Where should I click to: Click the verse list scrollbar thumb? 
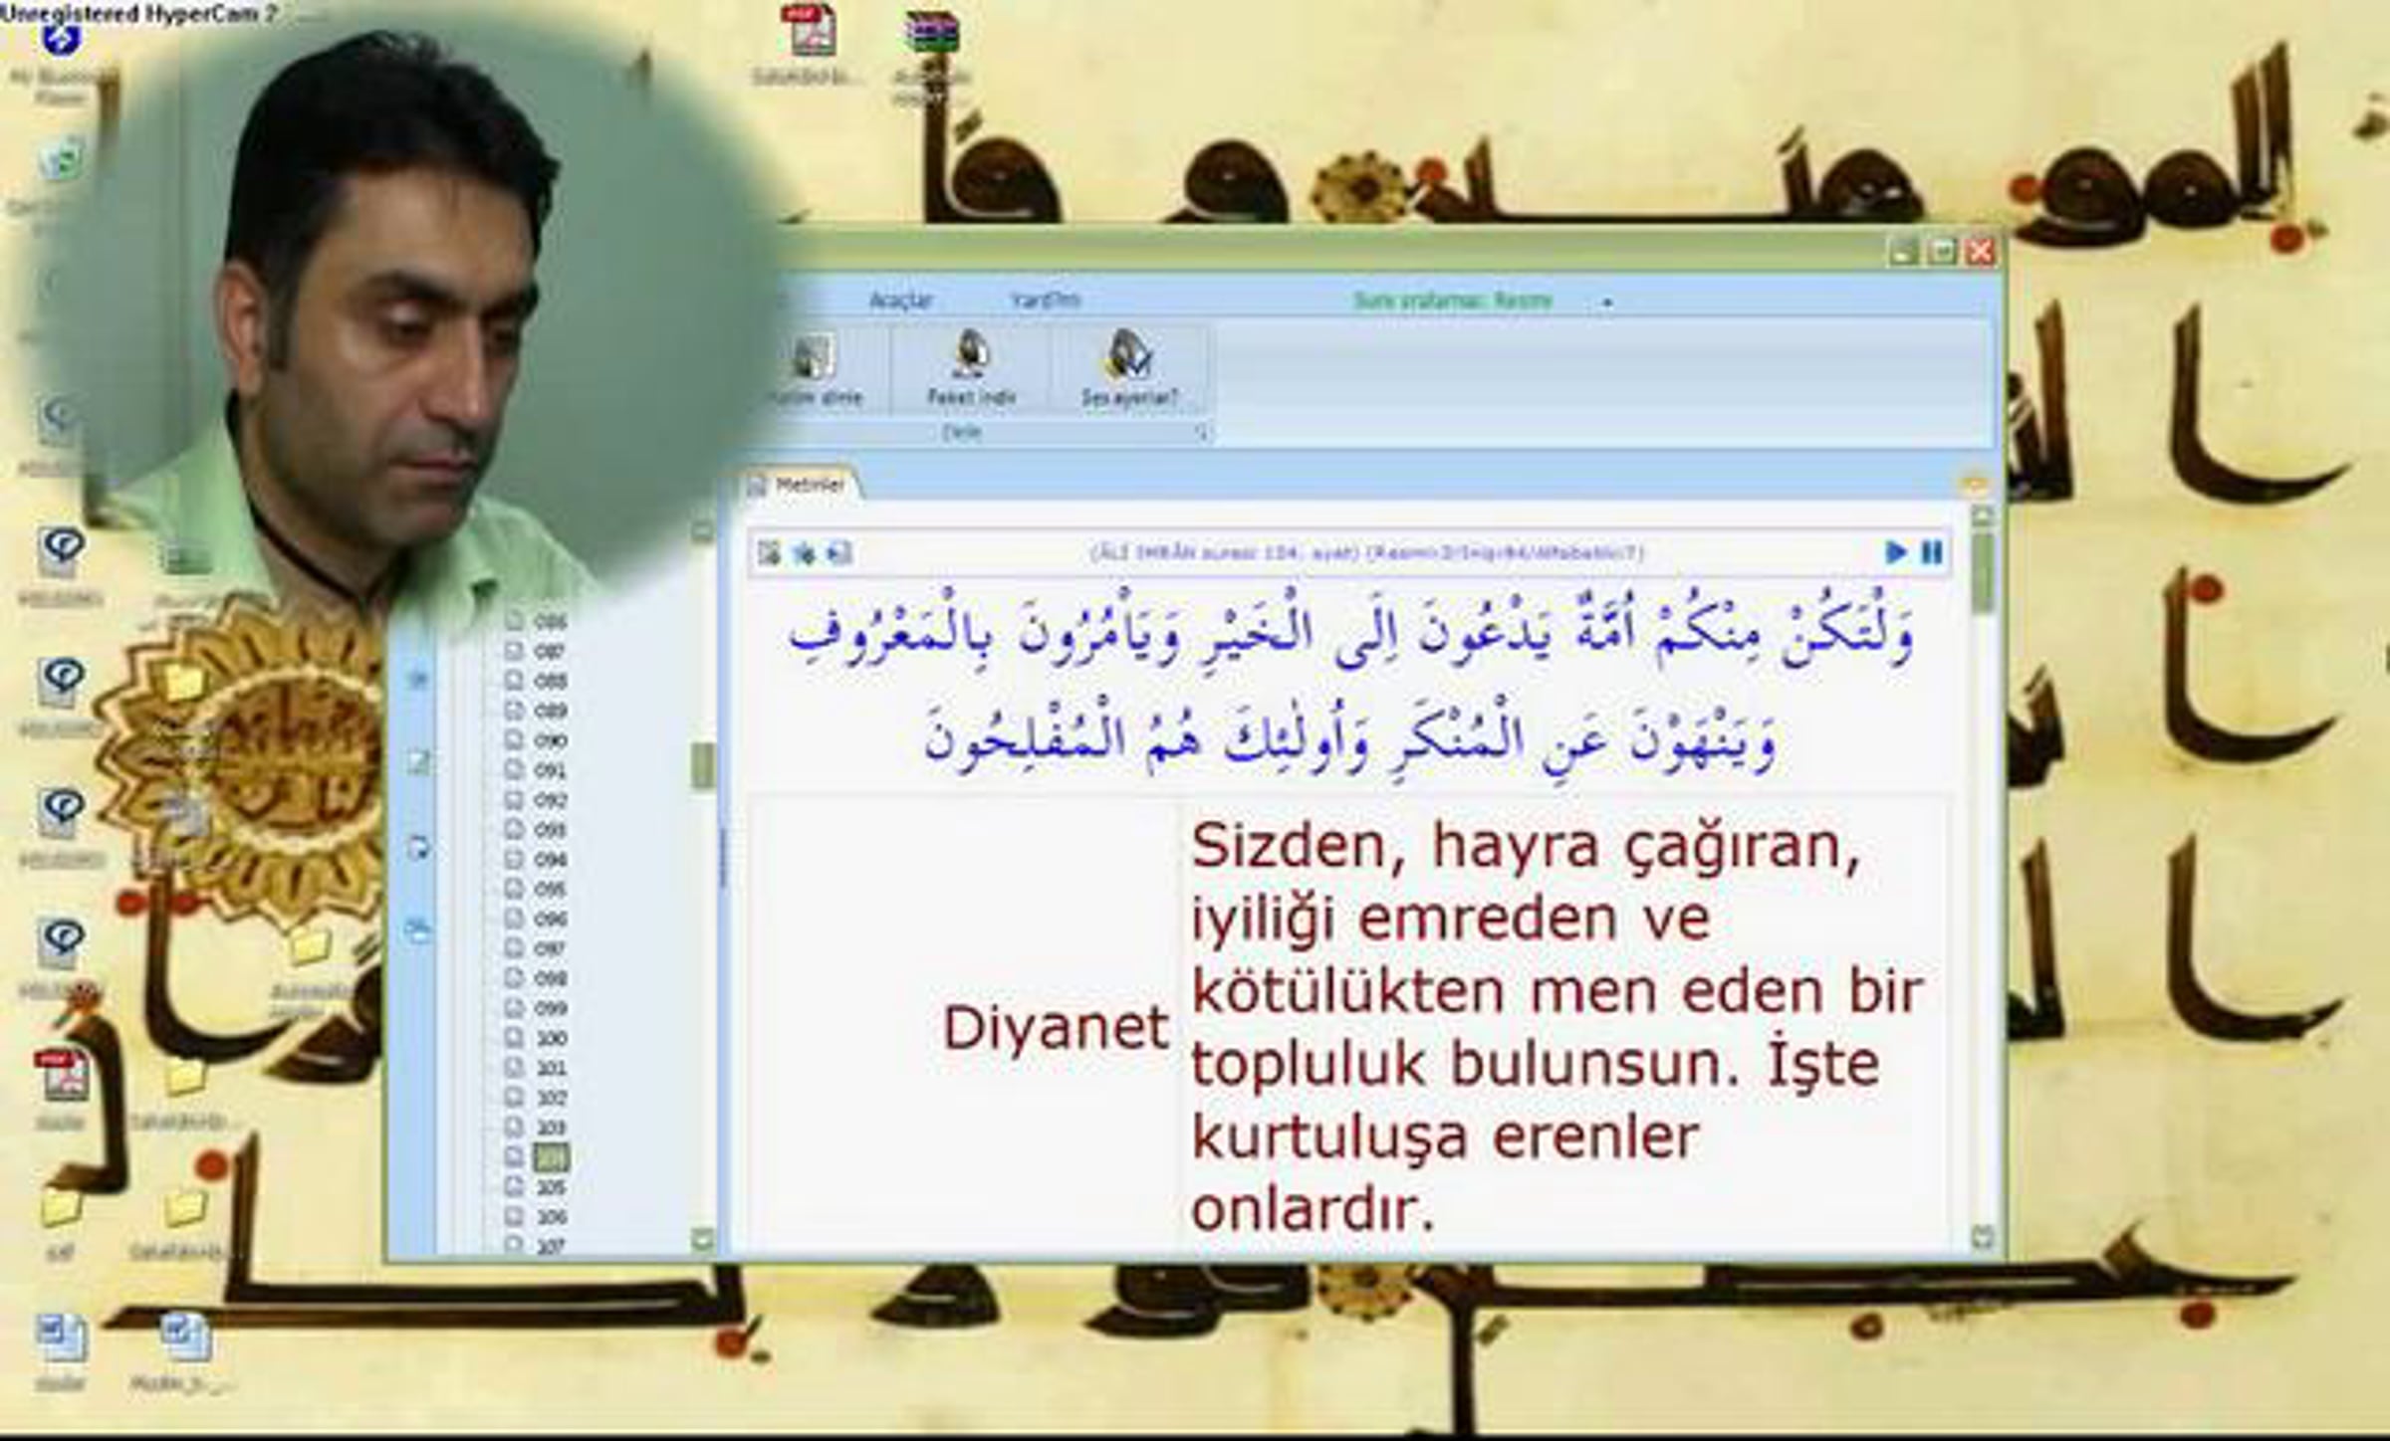pyautogui.click(x=703, y=765)
